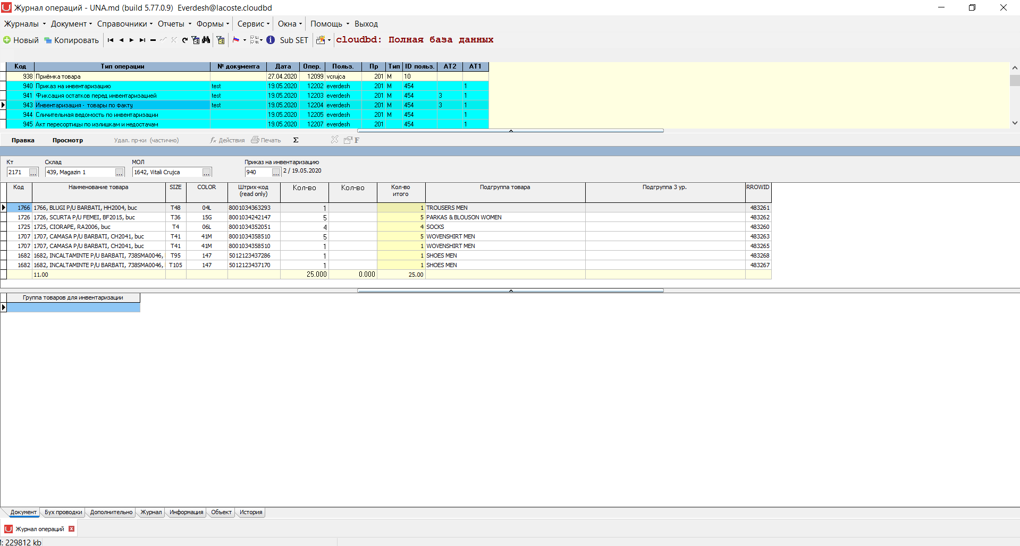Image resolution: width=1020 pixels, height=546 pixels.
Task: Open the Журналы menu
Action: pos(24,24)
